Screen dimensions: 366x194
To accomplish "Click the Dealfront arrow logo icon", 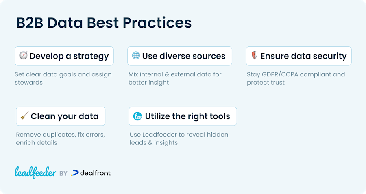I will click(x=75, y=173).
